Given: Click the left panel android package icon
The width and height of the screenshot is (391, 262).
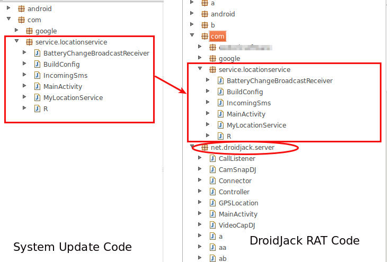Looking at the screenshot, I should point(21,9).
